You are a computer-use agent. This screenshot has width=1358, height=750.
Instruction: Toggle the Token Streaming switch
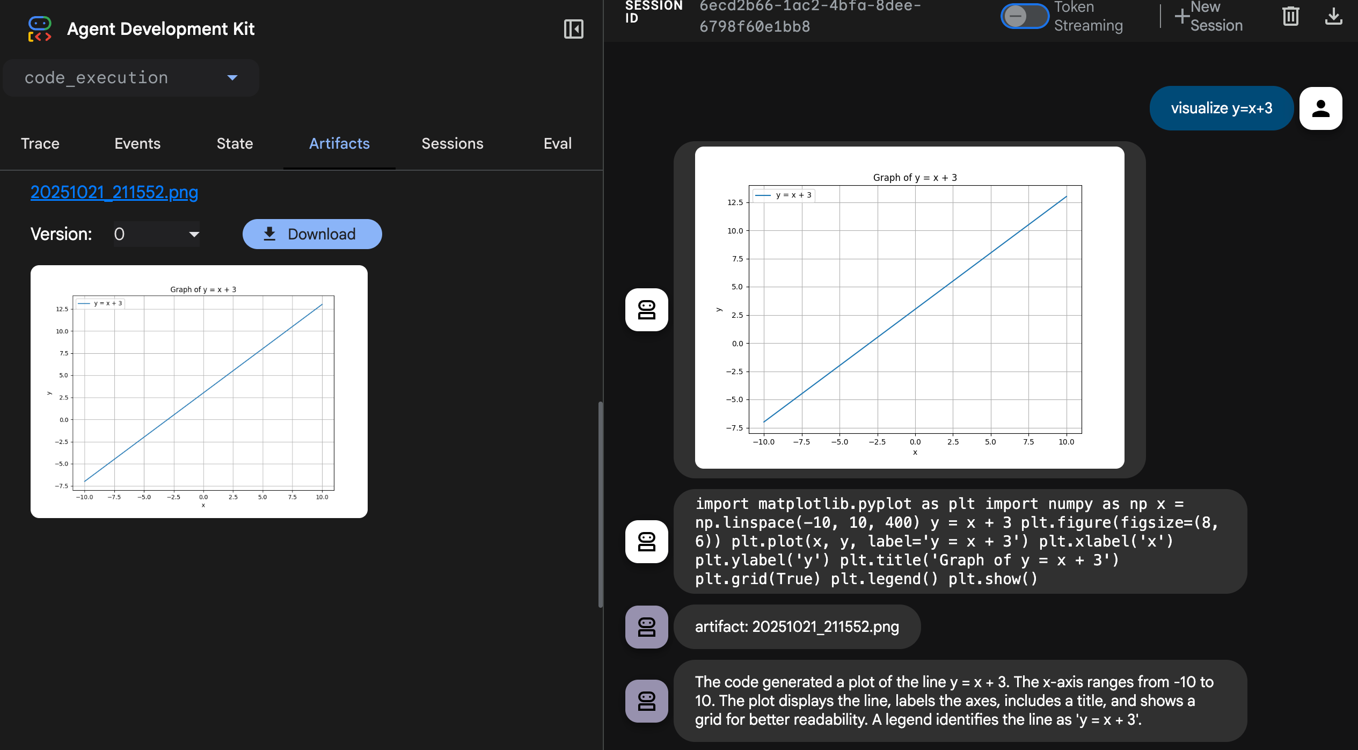tap(1024, 16)
